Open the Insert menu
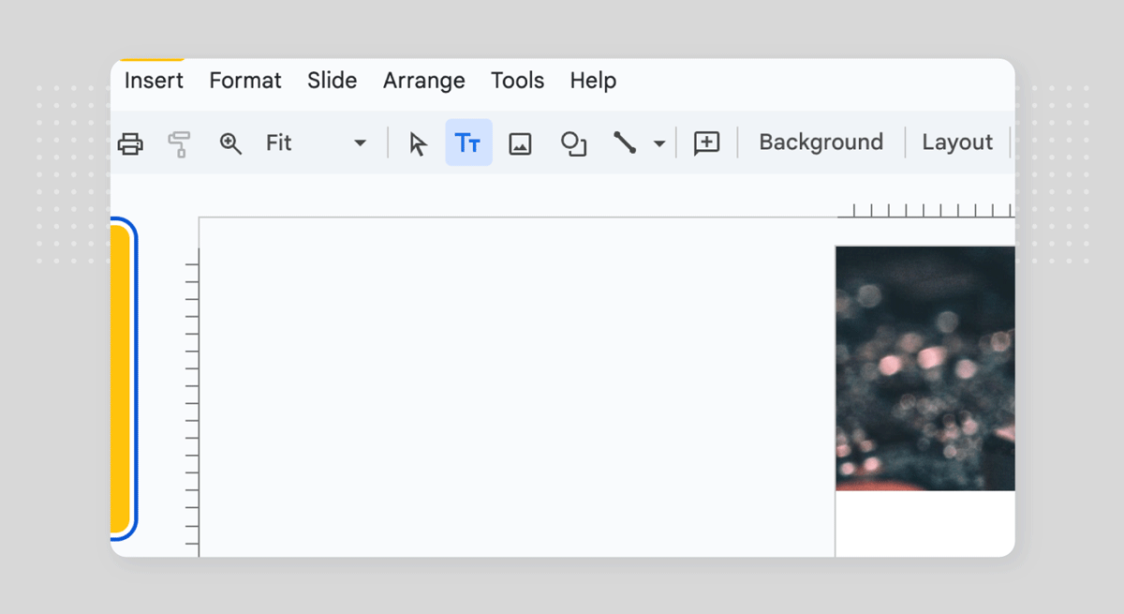The image size is (1124, 614). point(154,81)
